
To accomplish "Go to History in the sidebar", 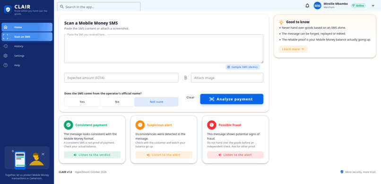I will 27,46.
